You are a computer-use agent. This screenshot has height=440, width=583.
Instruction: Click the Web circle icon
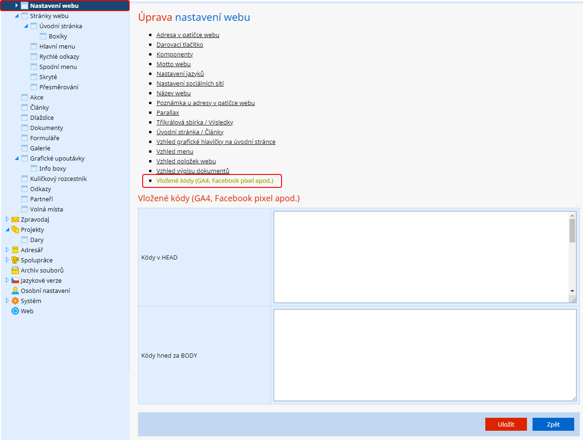click(15, 311)
